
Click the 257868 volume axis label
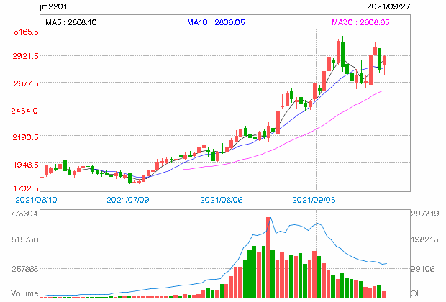tap(25, 269)
